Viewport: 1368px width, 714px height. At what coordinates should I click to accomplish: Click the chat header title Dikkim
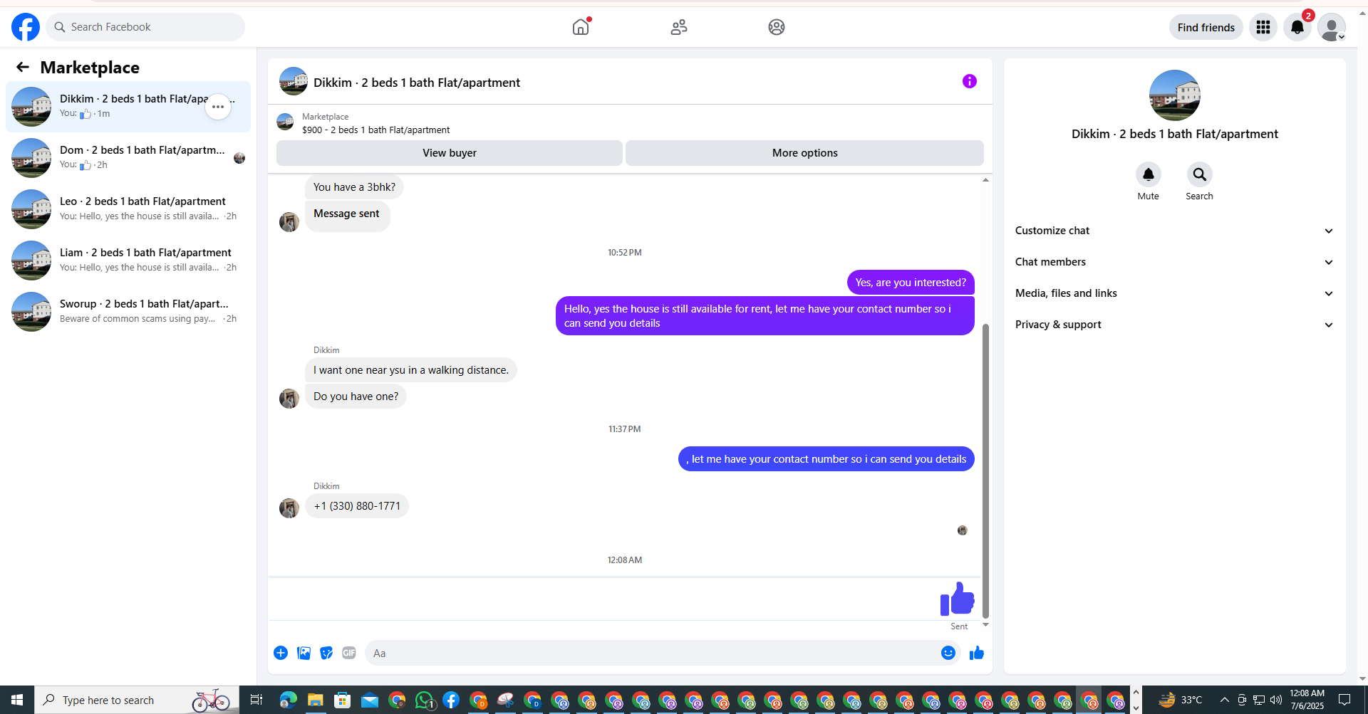[x=417, y=83]
